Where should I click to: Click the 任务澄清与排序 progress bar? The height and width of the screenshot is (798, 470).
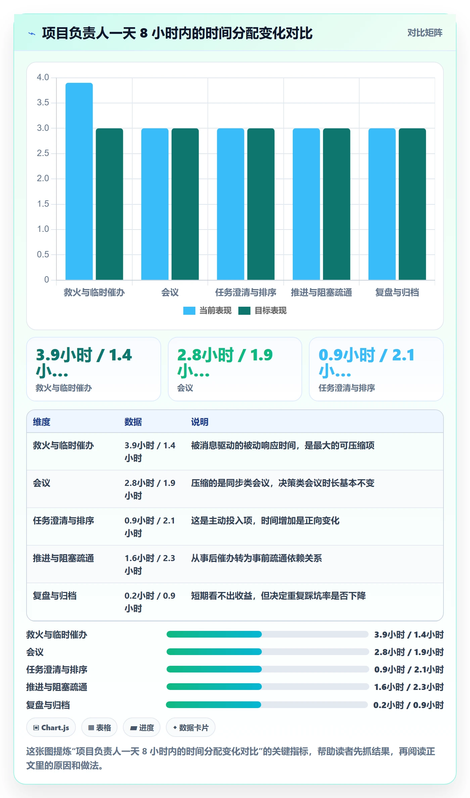pyautogui.click(x=268, y=669)
